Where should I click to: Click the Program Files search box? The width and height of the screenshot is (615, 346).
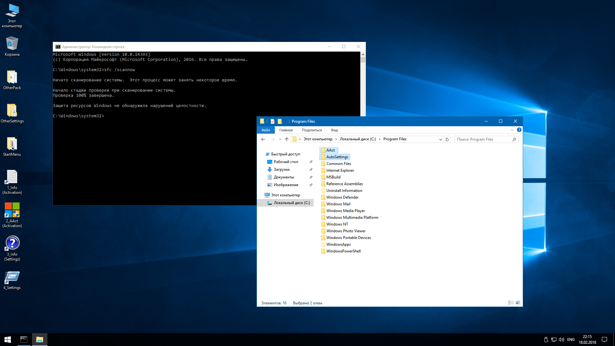(482, 139)
